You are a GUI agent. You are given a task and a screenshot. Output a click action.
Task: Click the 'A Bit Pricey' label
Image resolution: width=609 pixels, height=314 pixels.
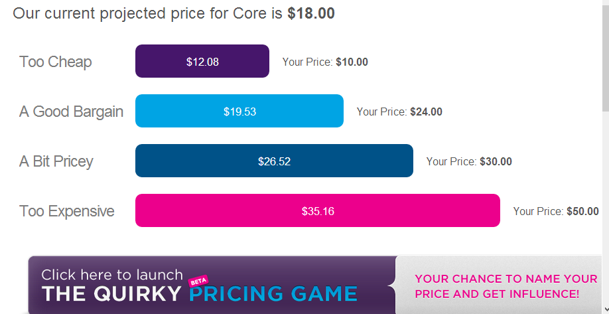pyautogui.click(x=56, y=161)
